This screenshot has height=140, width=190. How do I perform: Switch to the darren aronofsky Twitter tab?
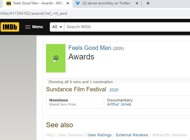click(x=107, y=3)
